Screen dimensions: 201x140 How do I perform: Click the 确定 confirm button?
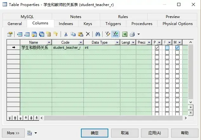pyautogui.click(x=95, y=133)
